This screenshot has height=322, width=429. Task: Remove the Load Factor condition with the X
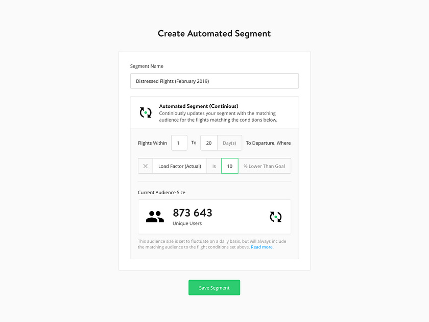pos(145,166)
